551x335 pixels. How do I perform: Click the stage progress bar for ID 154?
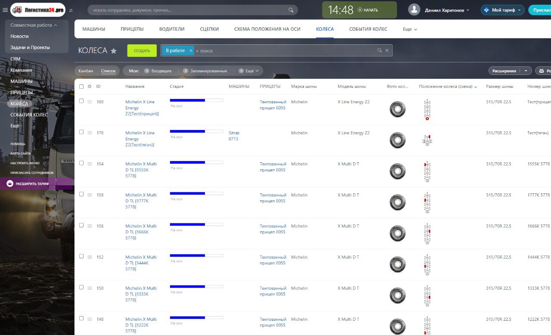point(197,162)
